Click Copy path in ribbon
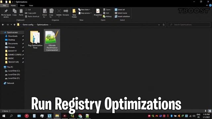This screenshot has width=212, height=119. pyautogui.click(x=30, y=13)
